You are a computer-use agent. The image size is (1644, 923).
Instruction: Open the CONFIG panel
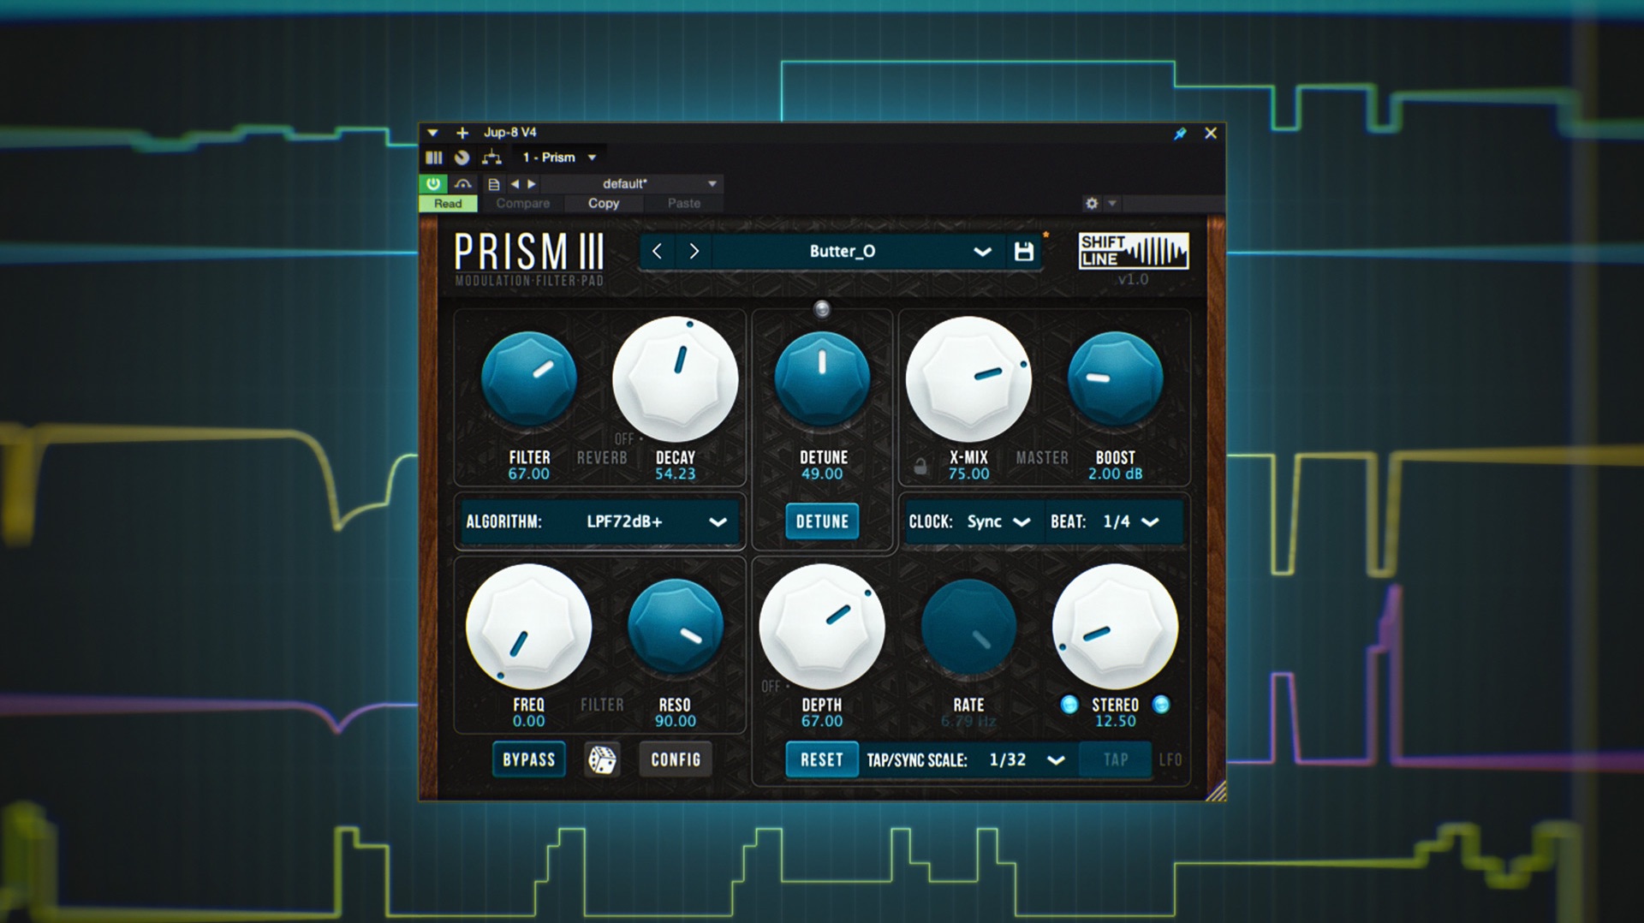675,759
